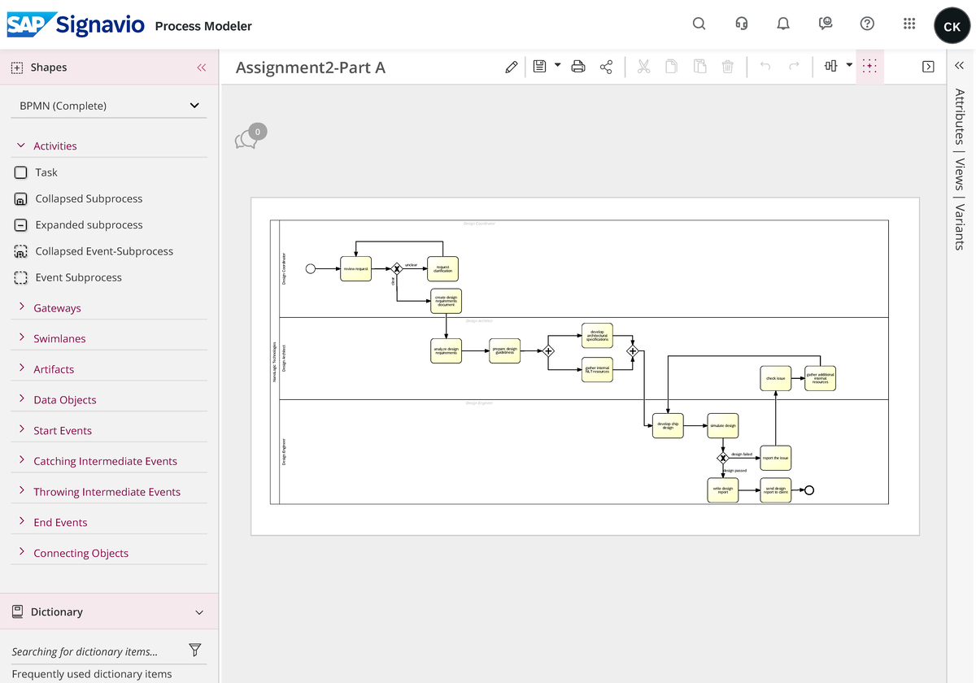Select the 'simulate design' task
This screenshot has width=976, height=683.
point(722,425)
